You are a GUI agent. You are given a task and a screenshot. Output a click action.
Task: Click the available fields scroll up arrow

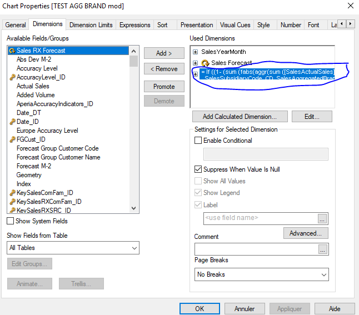click(134, 51)
